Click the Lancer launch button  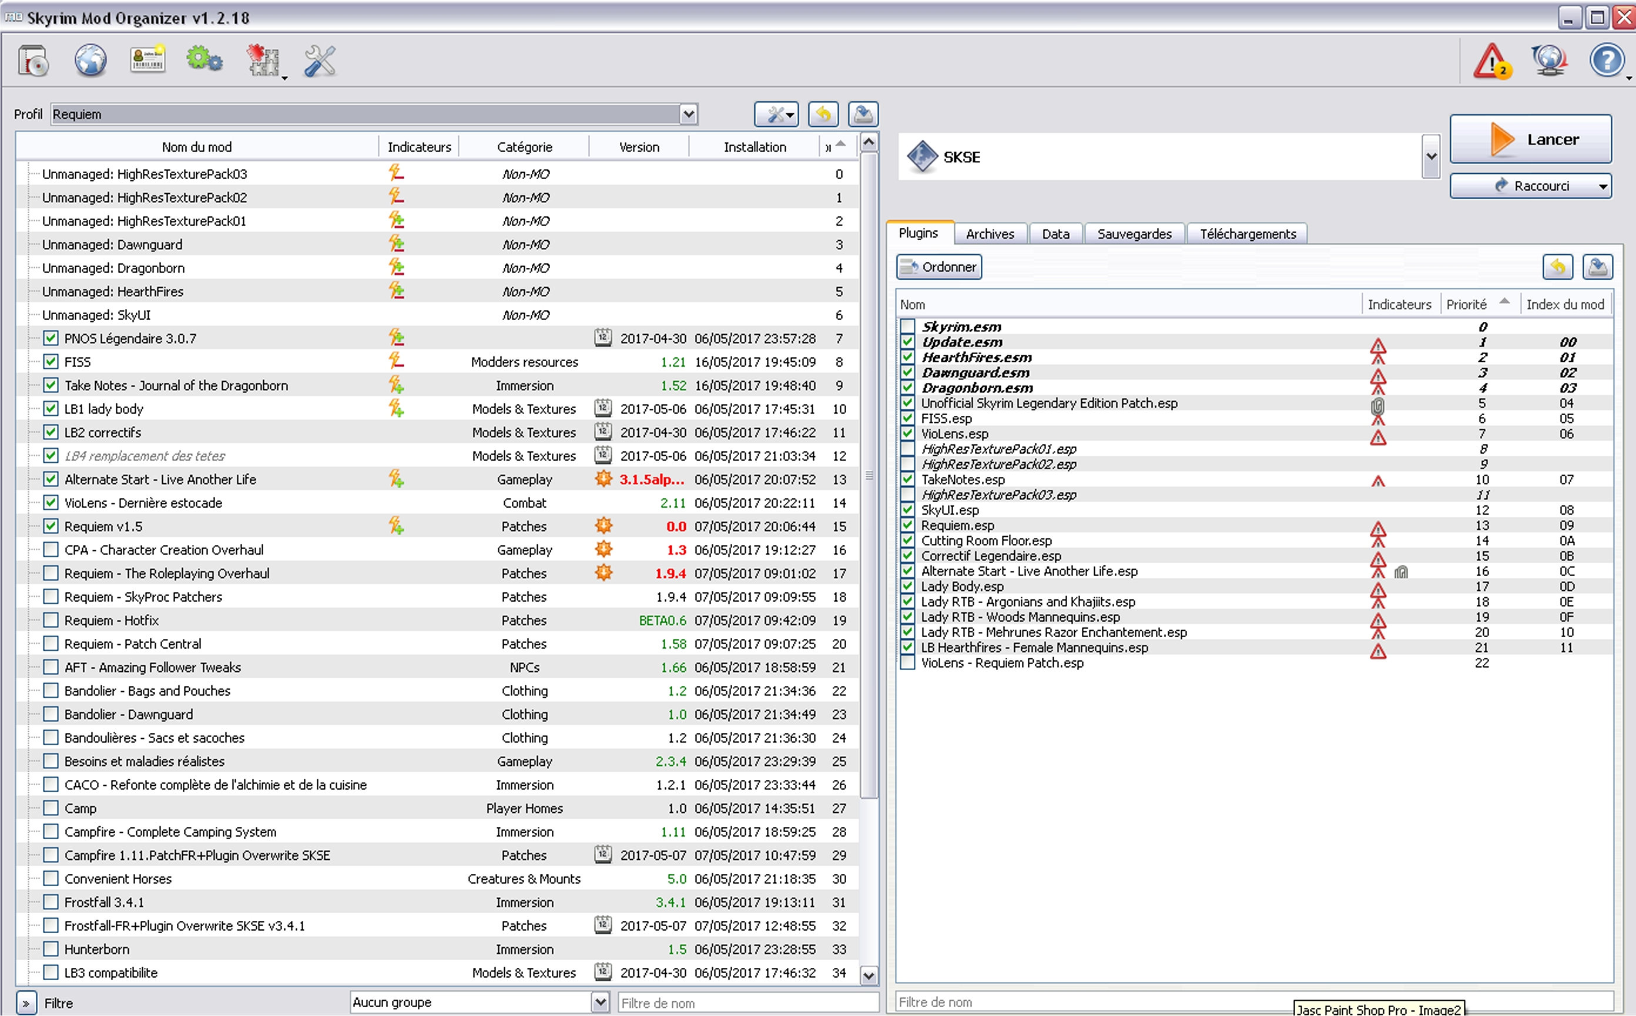[1530, 139]
